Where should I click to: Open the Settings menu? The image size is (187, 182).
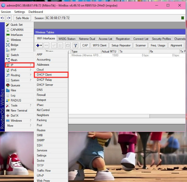click(x=20, y=12)
